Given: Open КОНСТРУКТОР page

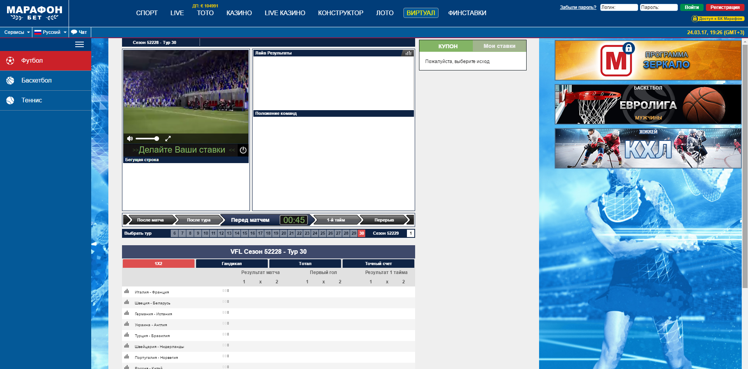Looking at the screenshot, I should click(x=341, y=13).
